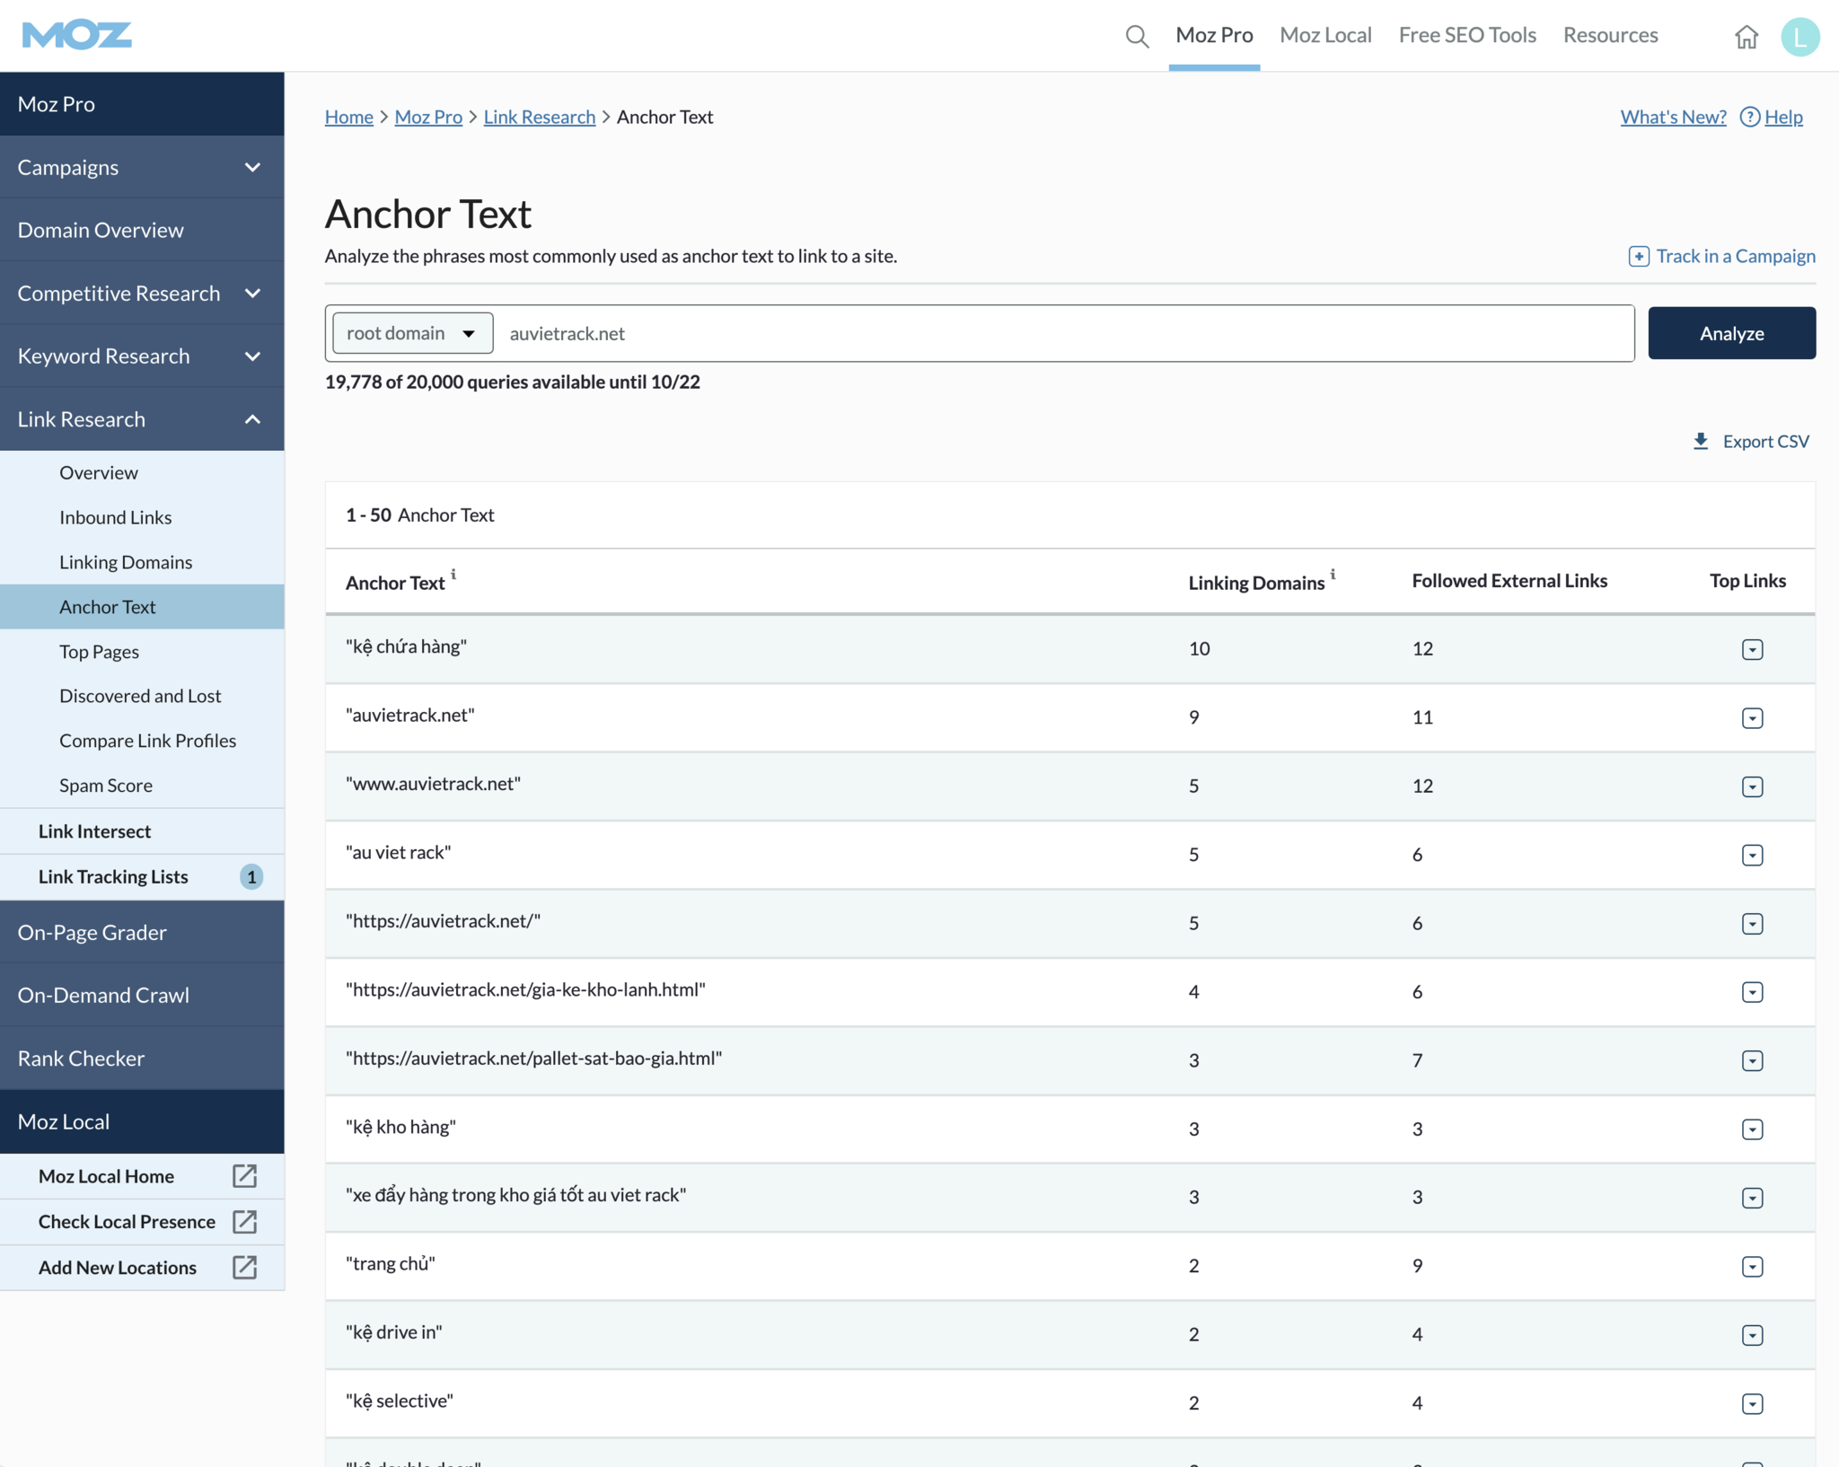1839x1467 pixels.
Task: Expand top links for "auvietrack.net" row
Action: [1752, 718]
